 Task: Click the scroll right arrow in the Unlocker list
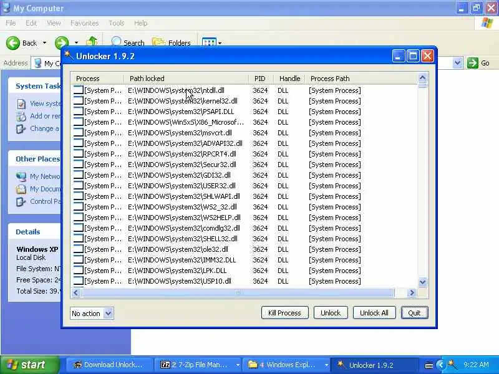[412, 292]
